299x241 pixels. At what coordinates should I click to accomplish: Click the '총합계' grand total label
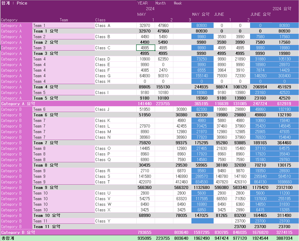8,238
